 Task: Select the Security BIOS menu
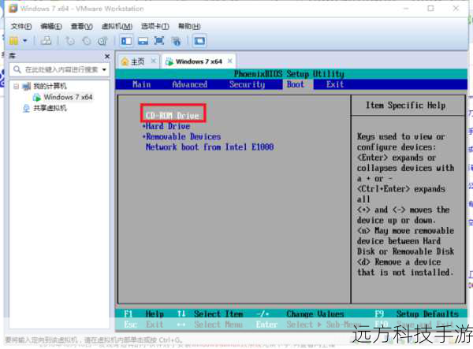point(247,84)
